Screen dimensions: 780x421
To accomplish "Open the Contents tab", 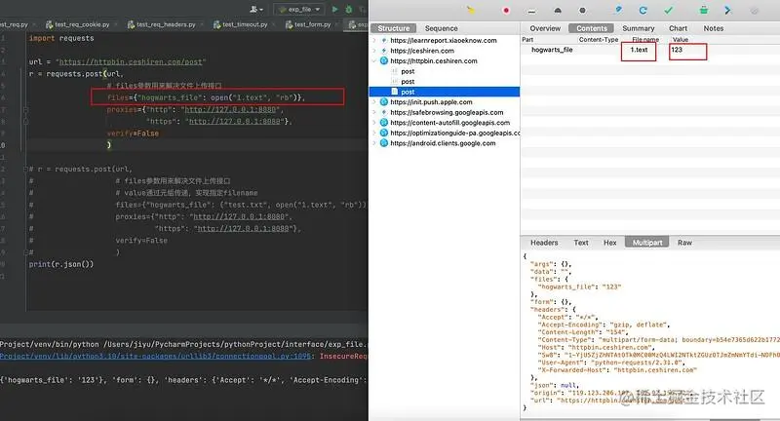I will point(592,28).
